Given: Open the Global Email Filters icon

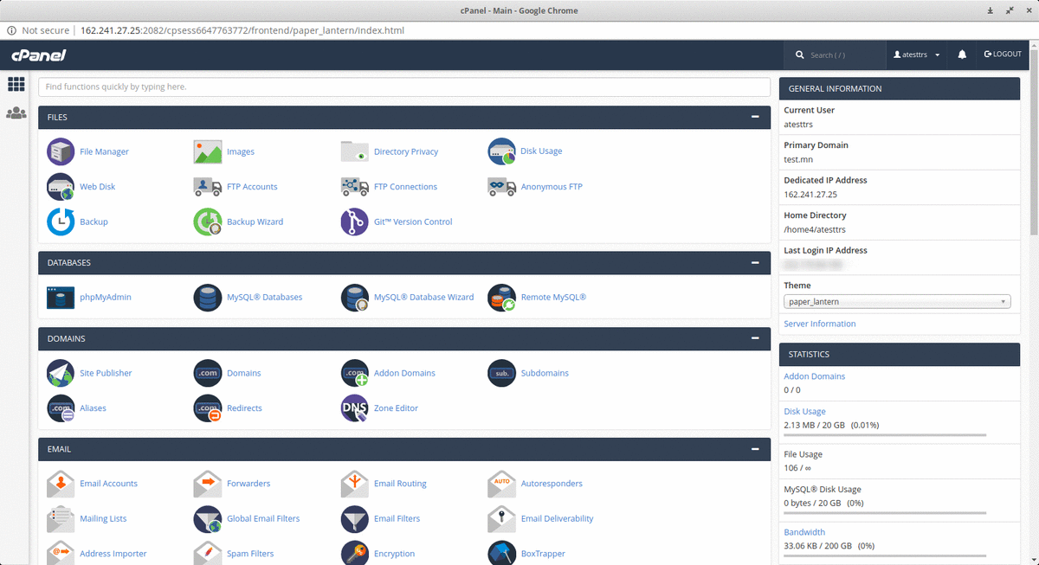Looking at the screenshot, I should click(208, 519).
